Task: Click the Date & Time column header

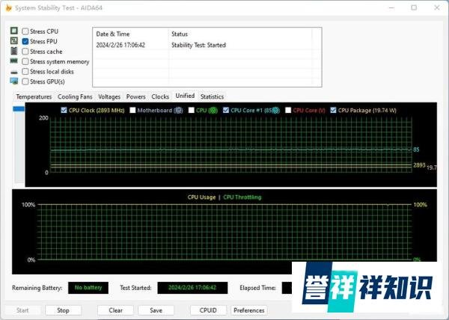Action: point(113,34)
